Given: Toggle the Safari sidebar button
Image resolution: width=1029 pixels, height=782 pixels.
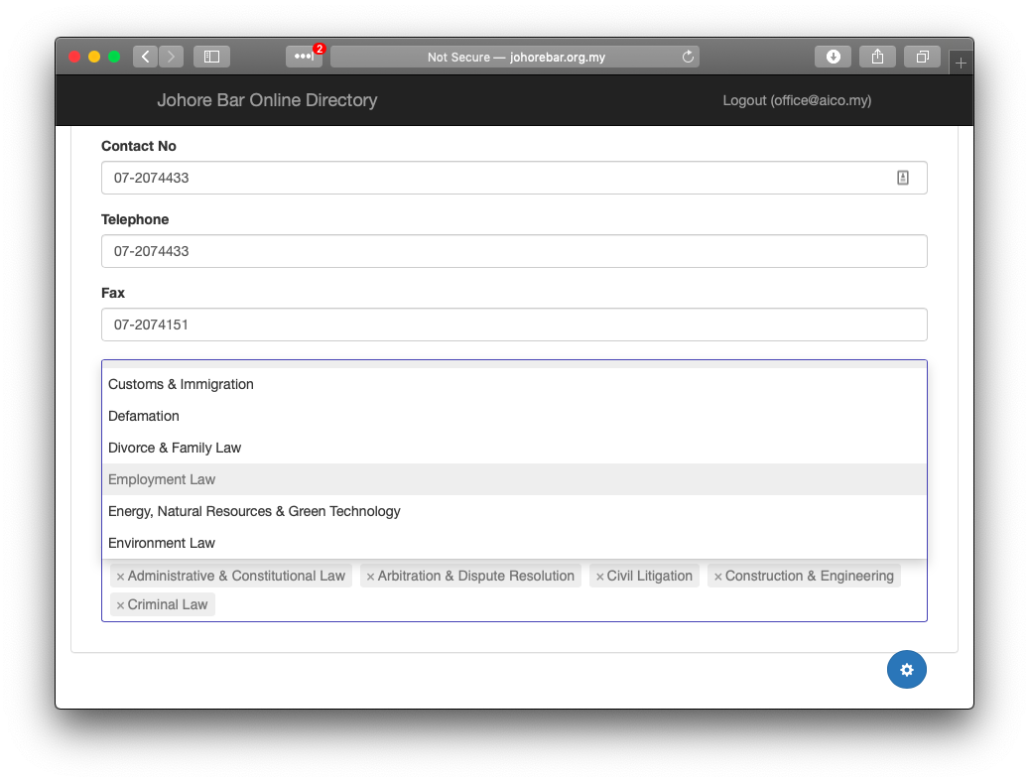Looking at the screenshot, I should [211, 57].
